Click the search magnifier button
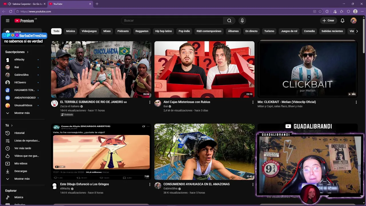366x206 pixels. pyautogui.click(x=229, y=21)
